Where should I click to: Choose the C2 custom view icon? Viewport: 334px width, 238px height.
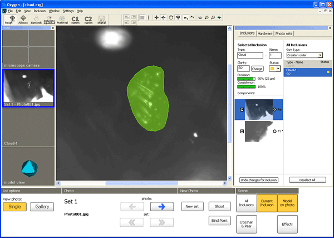pos(88,20)
